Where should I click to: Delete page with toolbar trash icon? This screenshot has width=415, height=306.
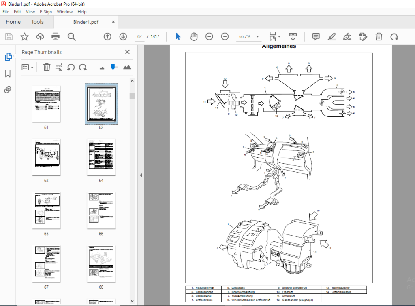click(379, 36)
